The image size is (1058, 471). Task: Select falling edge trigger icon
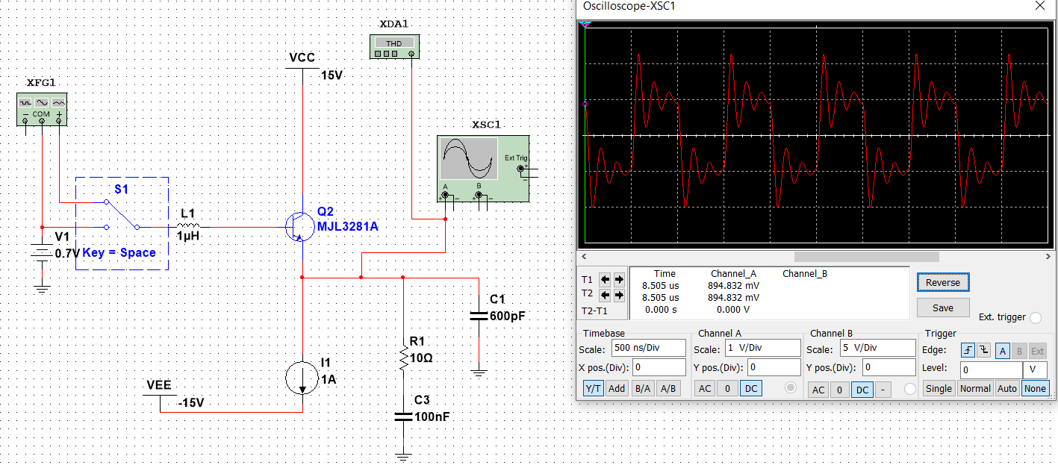(983, 350)
